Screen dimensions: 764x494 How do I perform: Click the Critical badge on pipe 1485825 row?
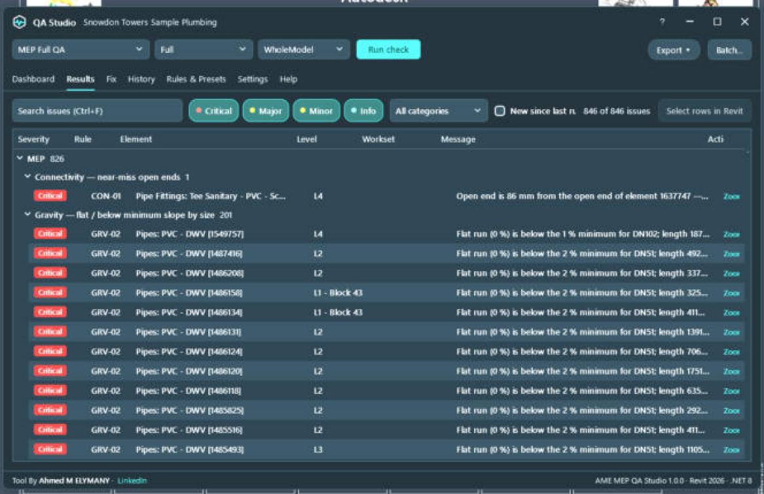[x=50, y=410]
